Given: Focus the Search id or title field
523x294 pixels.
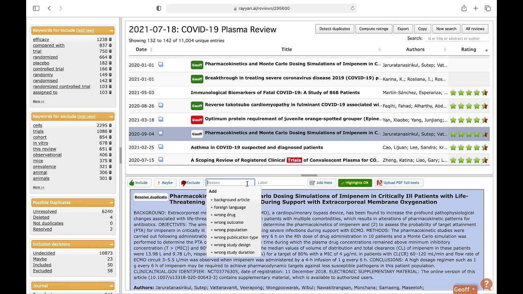Looking at the screenshot, I should click(x=457, y=38).
